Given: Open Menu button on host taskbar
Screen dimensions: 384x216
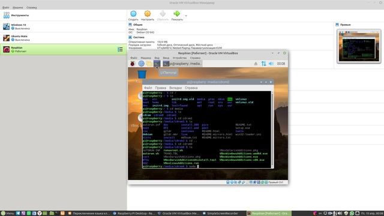Looking at the screenshot, I should click(x=7, y=214).
